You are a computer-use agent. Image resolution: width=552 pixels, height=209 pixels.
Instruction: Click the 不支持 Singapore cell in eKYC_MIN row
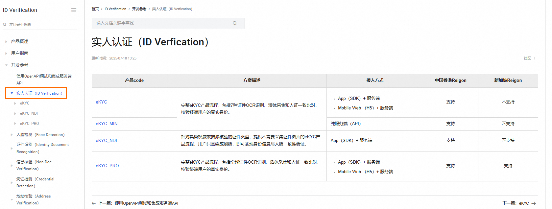pyautogui.click(x=508, y=124)
